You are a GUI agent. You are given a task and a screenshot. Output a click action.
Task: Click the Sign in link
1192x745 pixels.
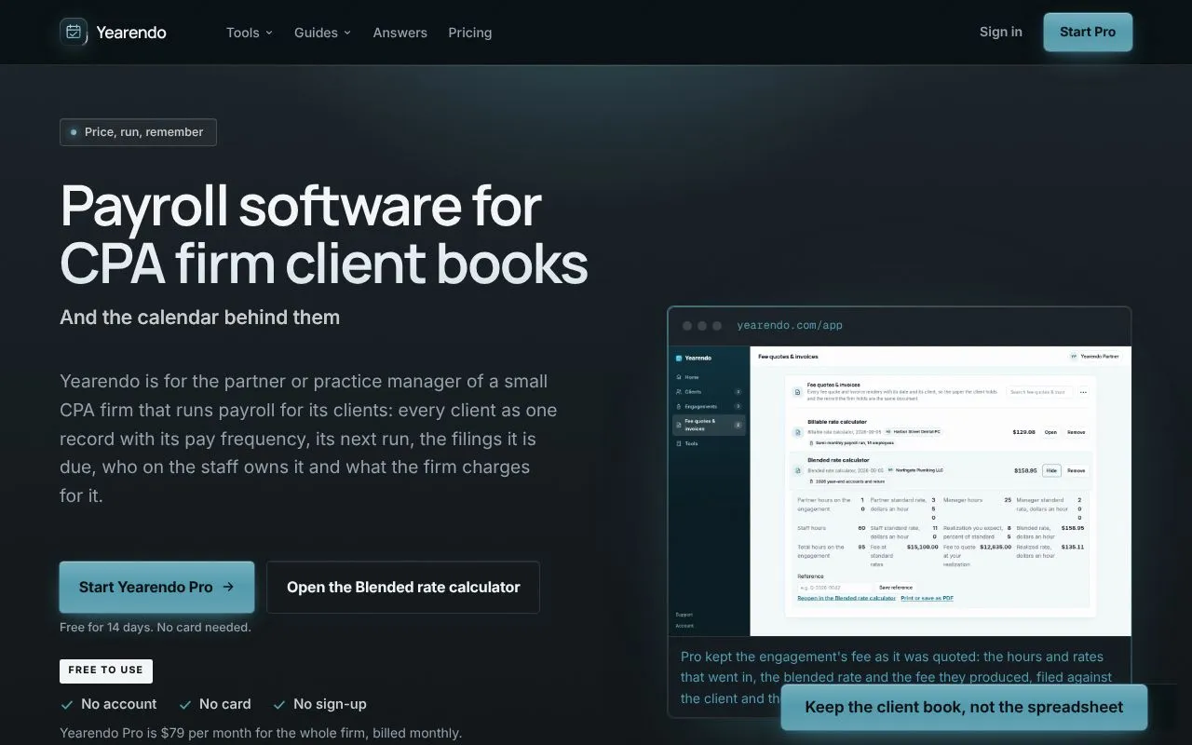tap(1001, 32)
